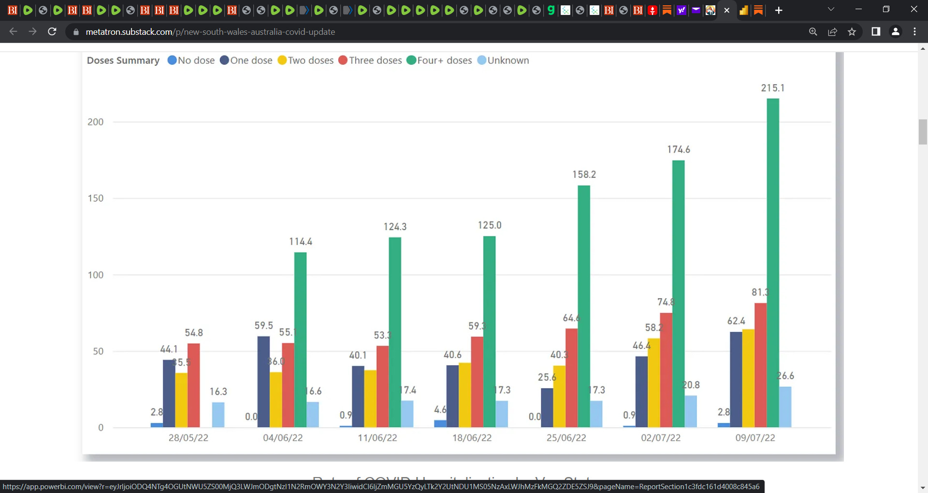928x493 pixels.
Task: Click scrollbar up arrow
Action: point(923,49)
